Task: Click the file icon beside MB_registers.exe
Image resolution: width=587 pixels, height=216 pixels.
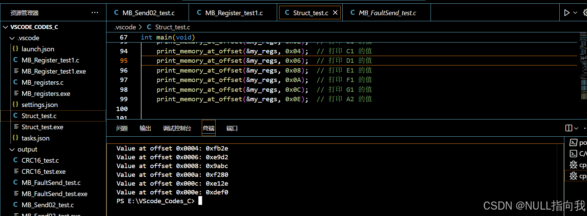Action: (x=16, y=93)
